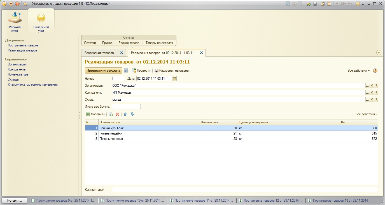The image size is (385, 205).
Task: Click the help question mark icon
Action: pos(375,70)
